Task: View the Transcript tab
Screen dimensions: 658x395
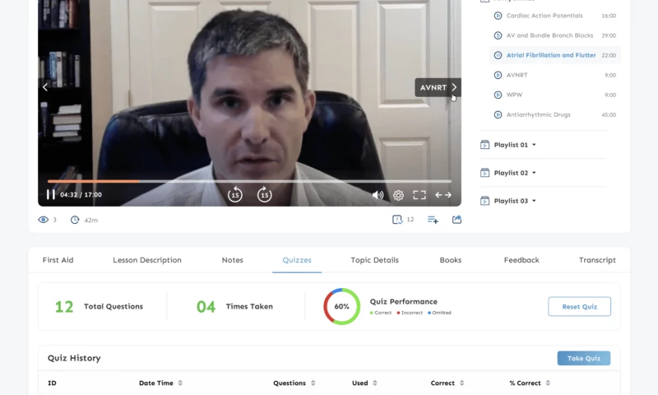Action: click(597, 260)
